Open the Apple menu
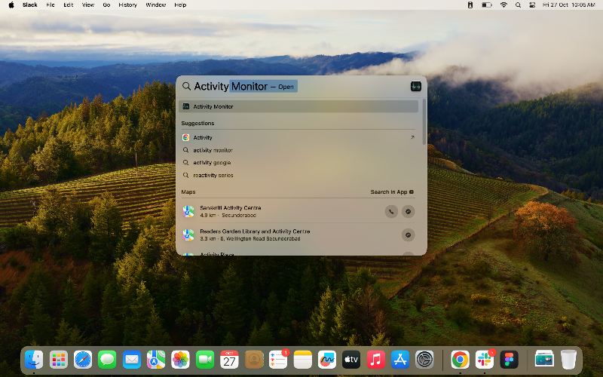 tap(11, 5)
